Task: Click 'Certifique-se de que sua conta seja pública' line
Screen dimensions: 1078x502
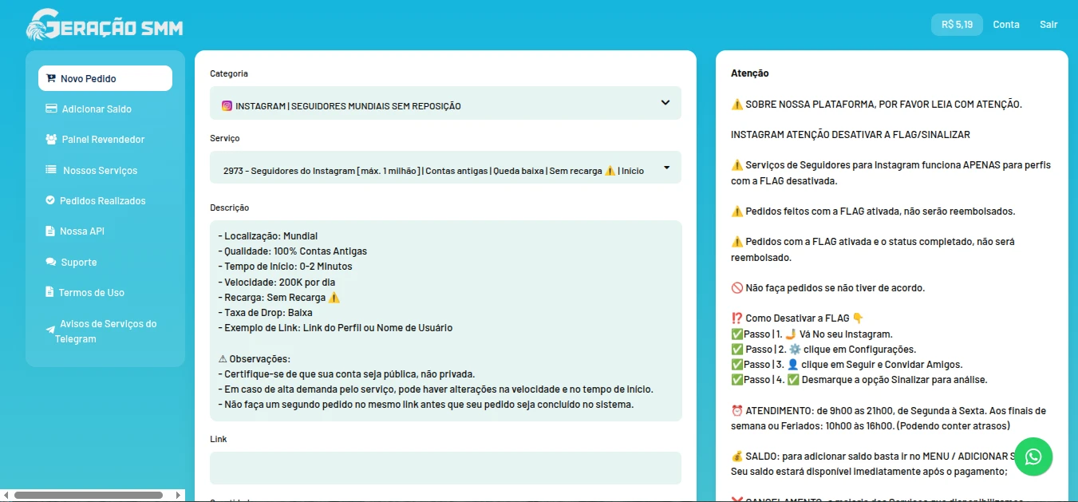Action: click(346, 374)
